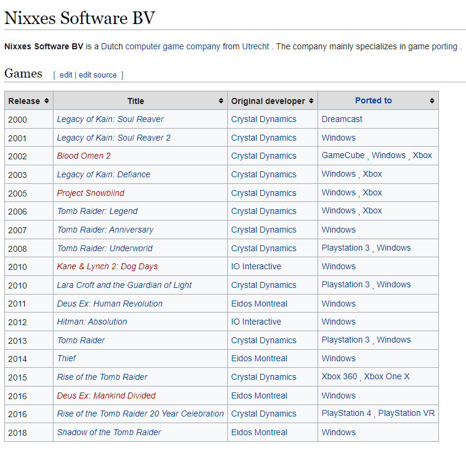This screenshot has height=449, width=466.
Task: Click Eidos Montreal in Thief row
Action: click(x=259, y=359)
